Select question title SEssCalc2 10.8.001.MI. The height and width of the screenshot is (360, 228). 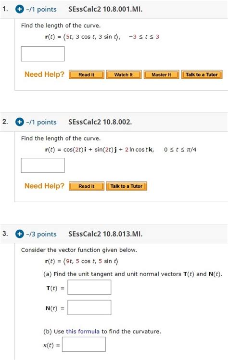[105, 9]
